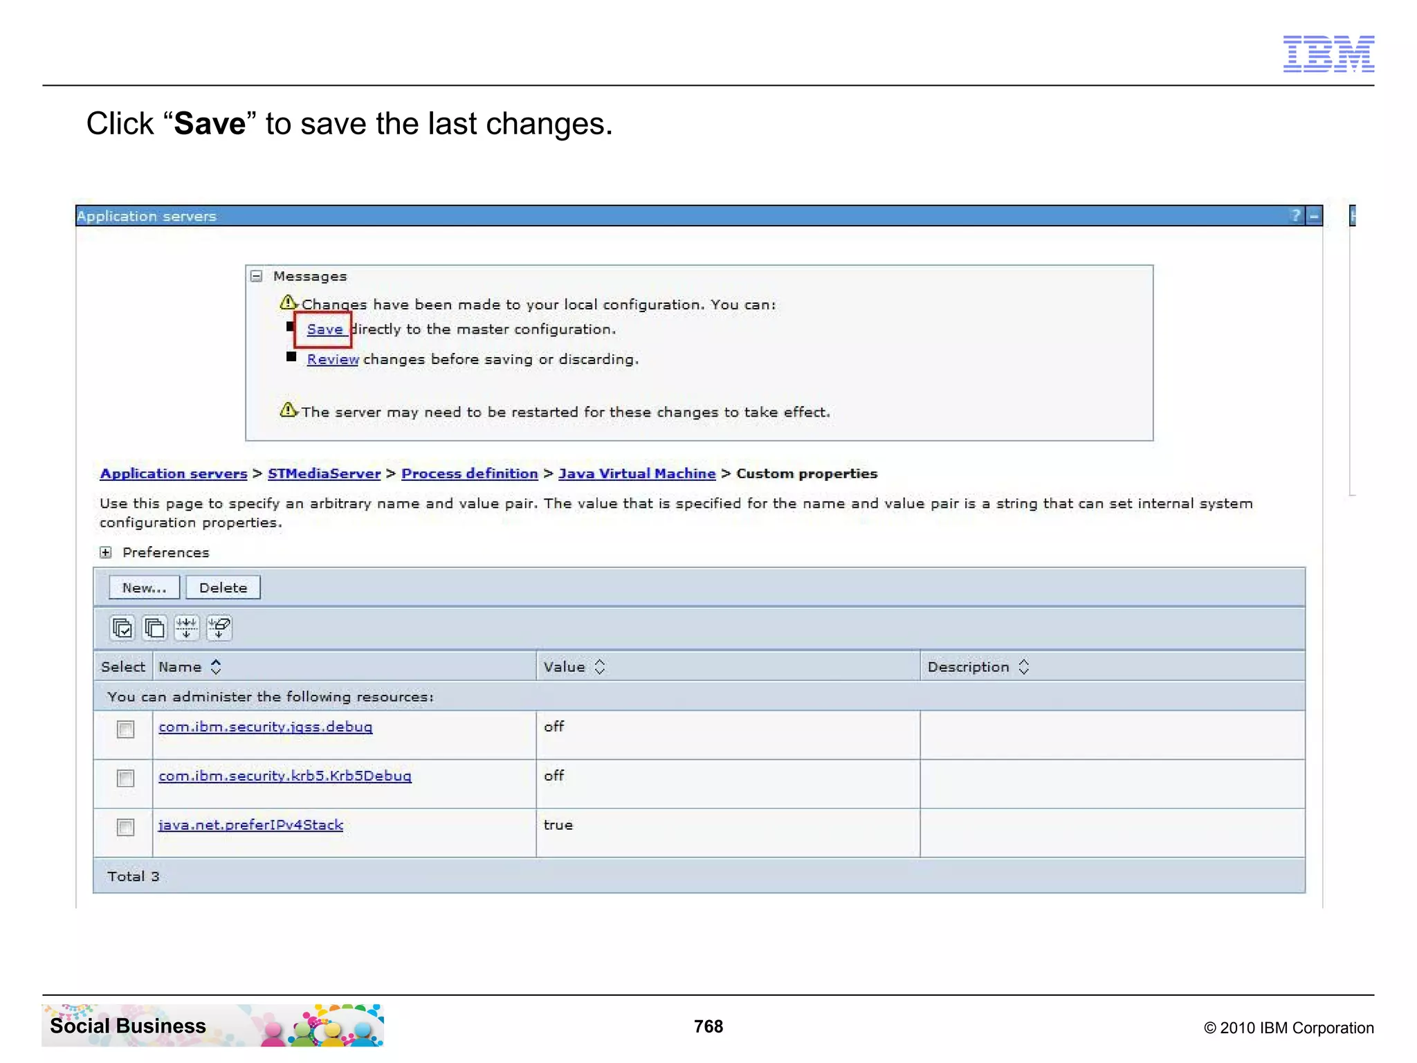1417x1063 pixels.
Task: Go to Process definition breadcrumb
Action: [x=470, y=473]
